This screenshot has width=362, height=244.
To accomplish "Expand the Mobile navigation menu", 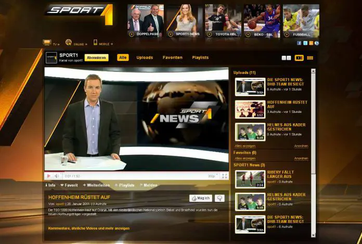I will 103,44.
